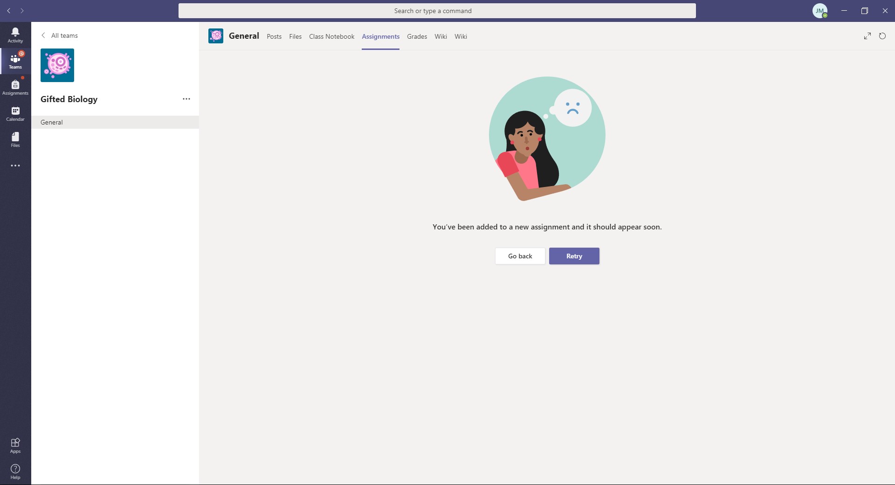The width and height of the screenshot is (895, 485).
Task: Reload the Assignments tab
Action: tap(882, 36)
